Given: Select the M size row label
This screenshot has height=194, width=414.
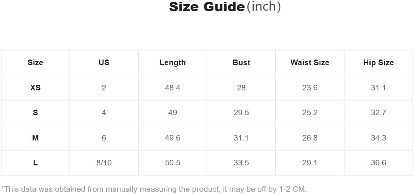Looking at the screenshot, I should pyautogui.click(x=36, y=137).
